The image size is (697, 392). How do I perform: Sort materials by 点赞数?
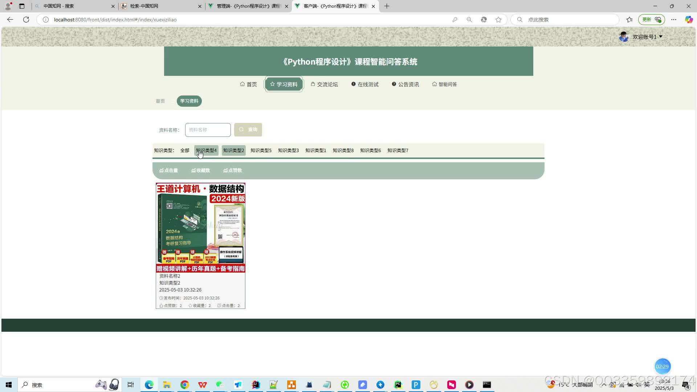(x=232, y=170)
